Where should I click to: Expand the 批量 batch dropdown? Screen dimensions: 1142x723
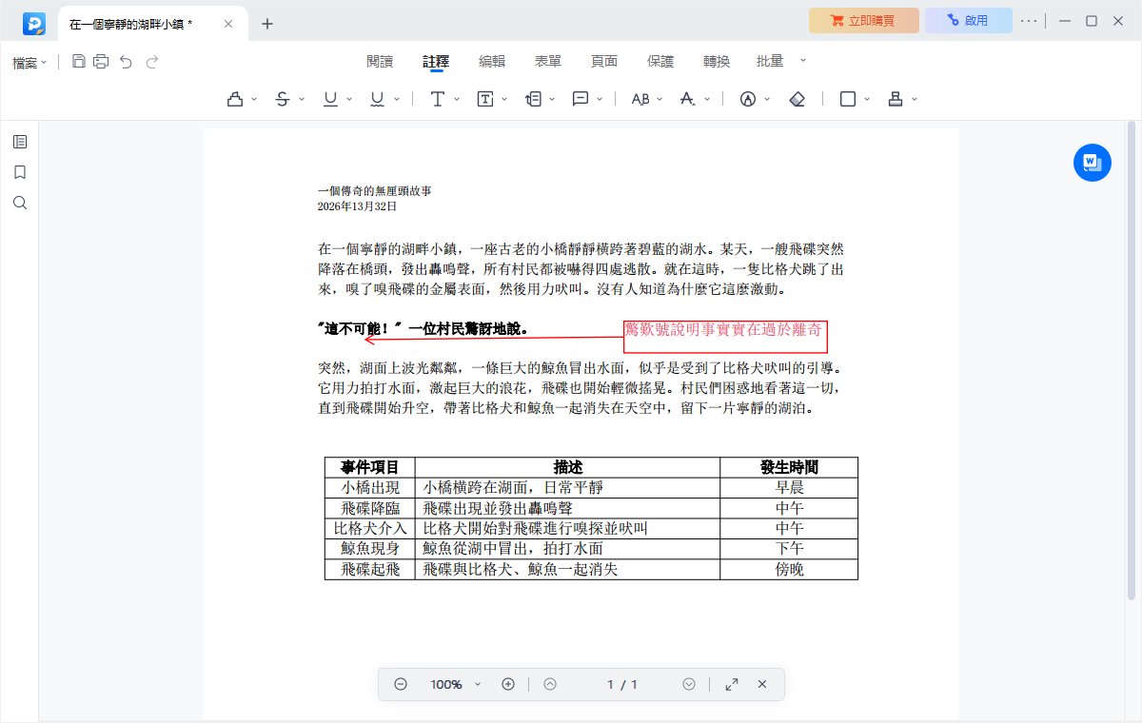point(802,61)
